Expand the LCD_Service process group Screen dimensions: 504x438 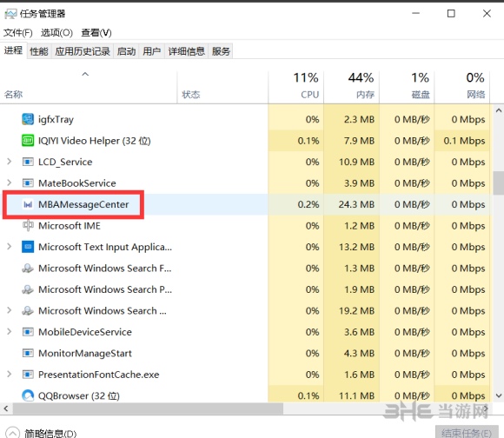pos(9,162)
